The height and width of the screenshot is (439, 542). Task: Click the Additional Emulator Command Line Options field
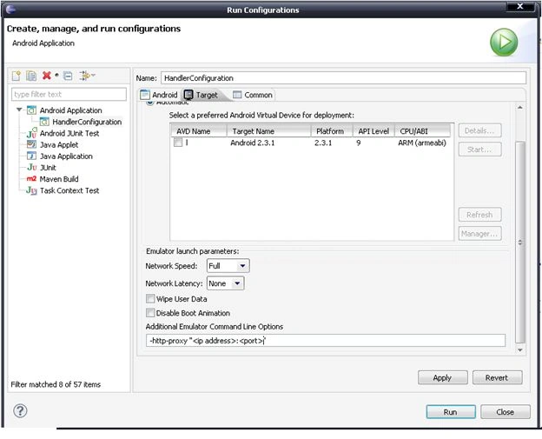[325, 341]
